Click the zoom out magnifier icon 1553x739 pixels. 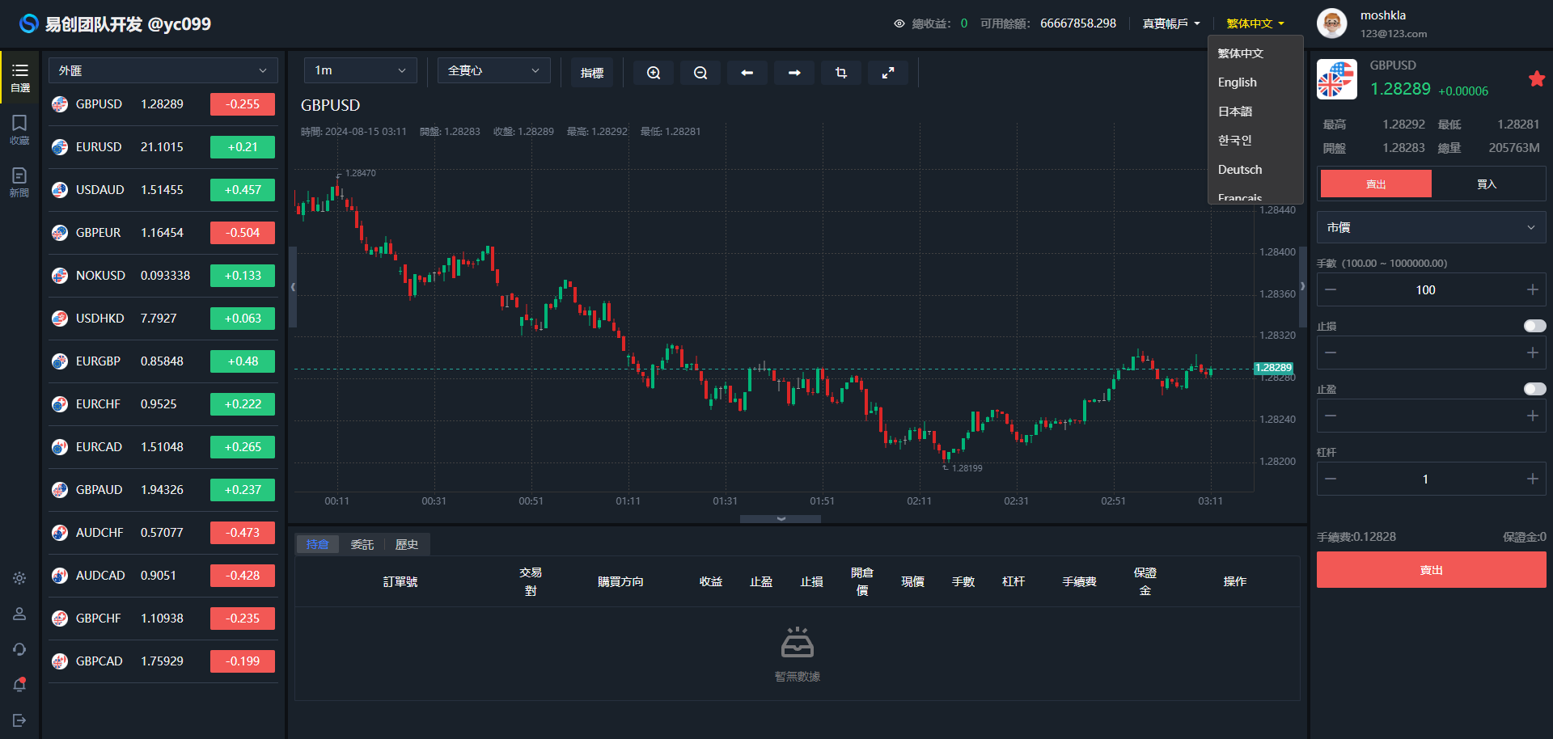(x=700, y=73)
